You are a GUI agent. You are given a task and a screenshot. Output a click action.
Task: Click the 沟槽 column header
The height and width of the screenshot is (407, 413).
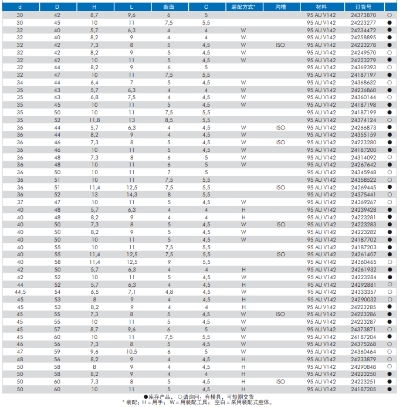click(281, 6)
